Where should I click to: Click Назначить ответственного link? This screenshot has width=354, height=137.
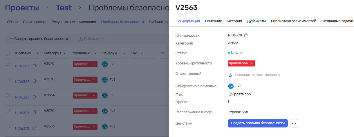257,75
